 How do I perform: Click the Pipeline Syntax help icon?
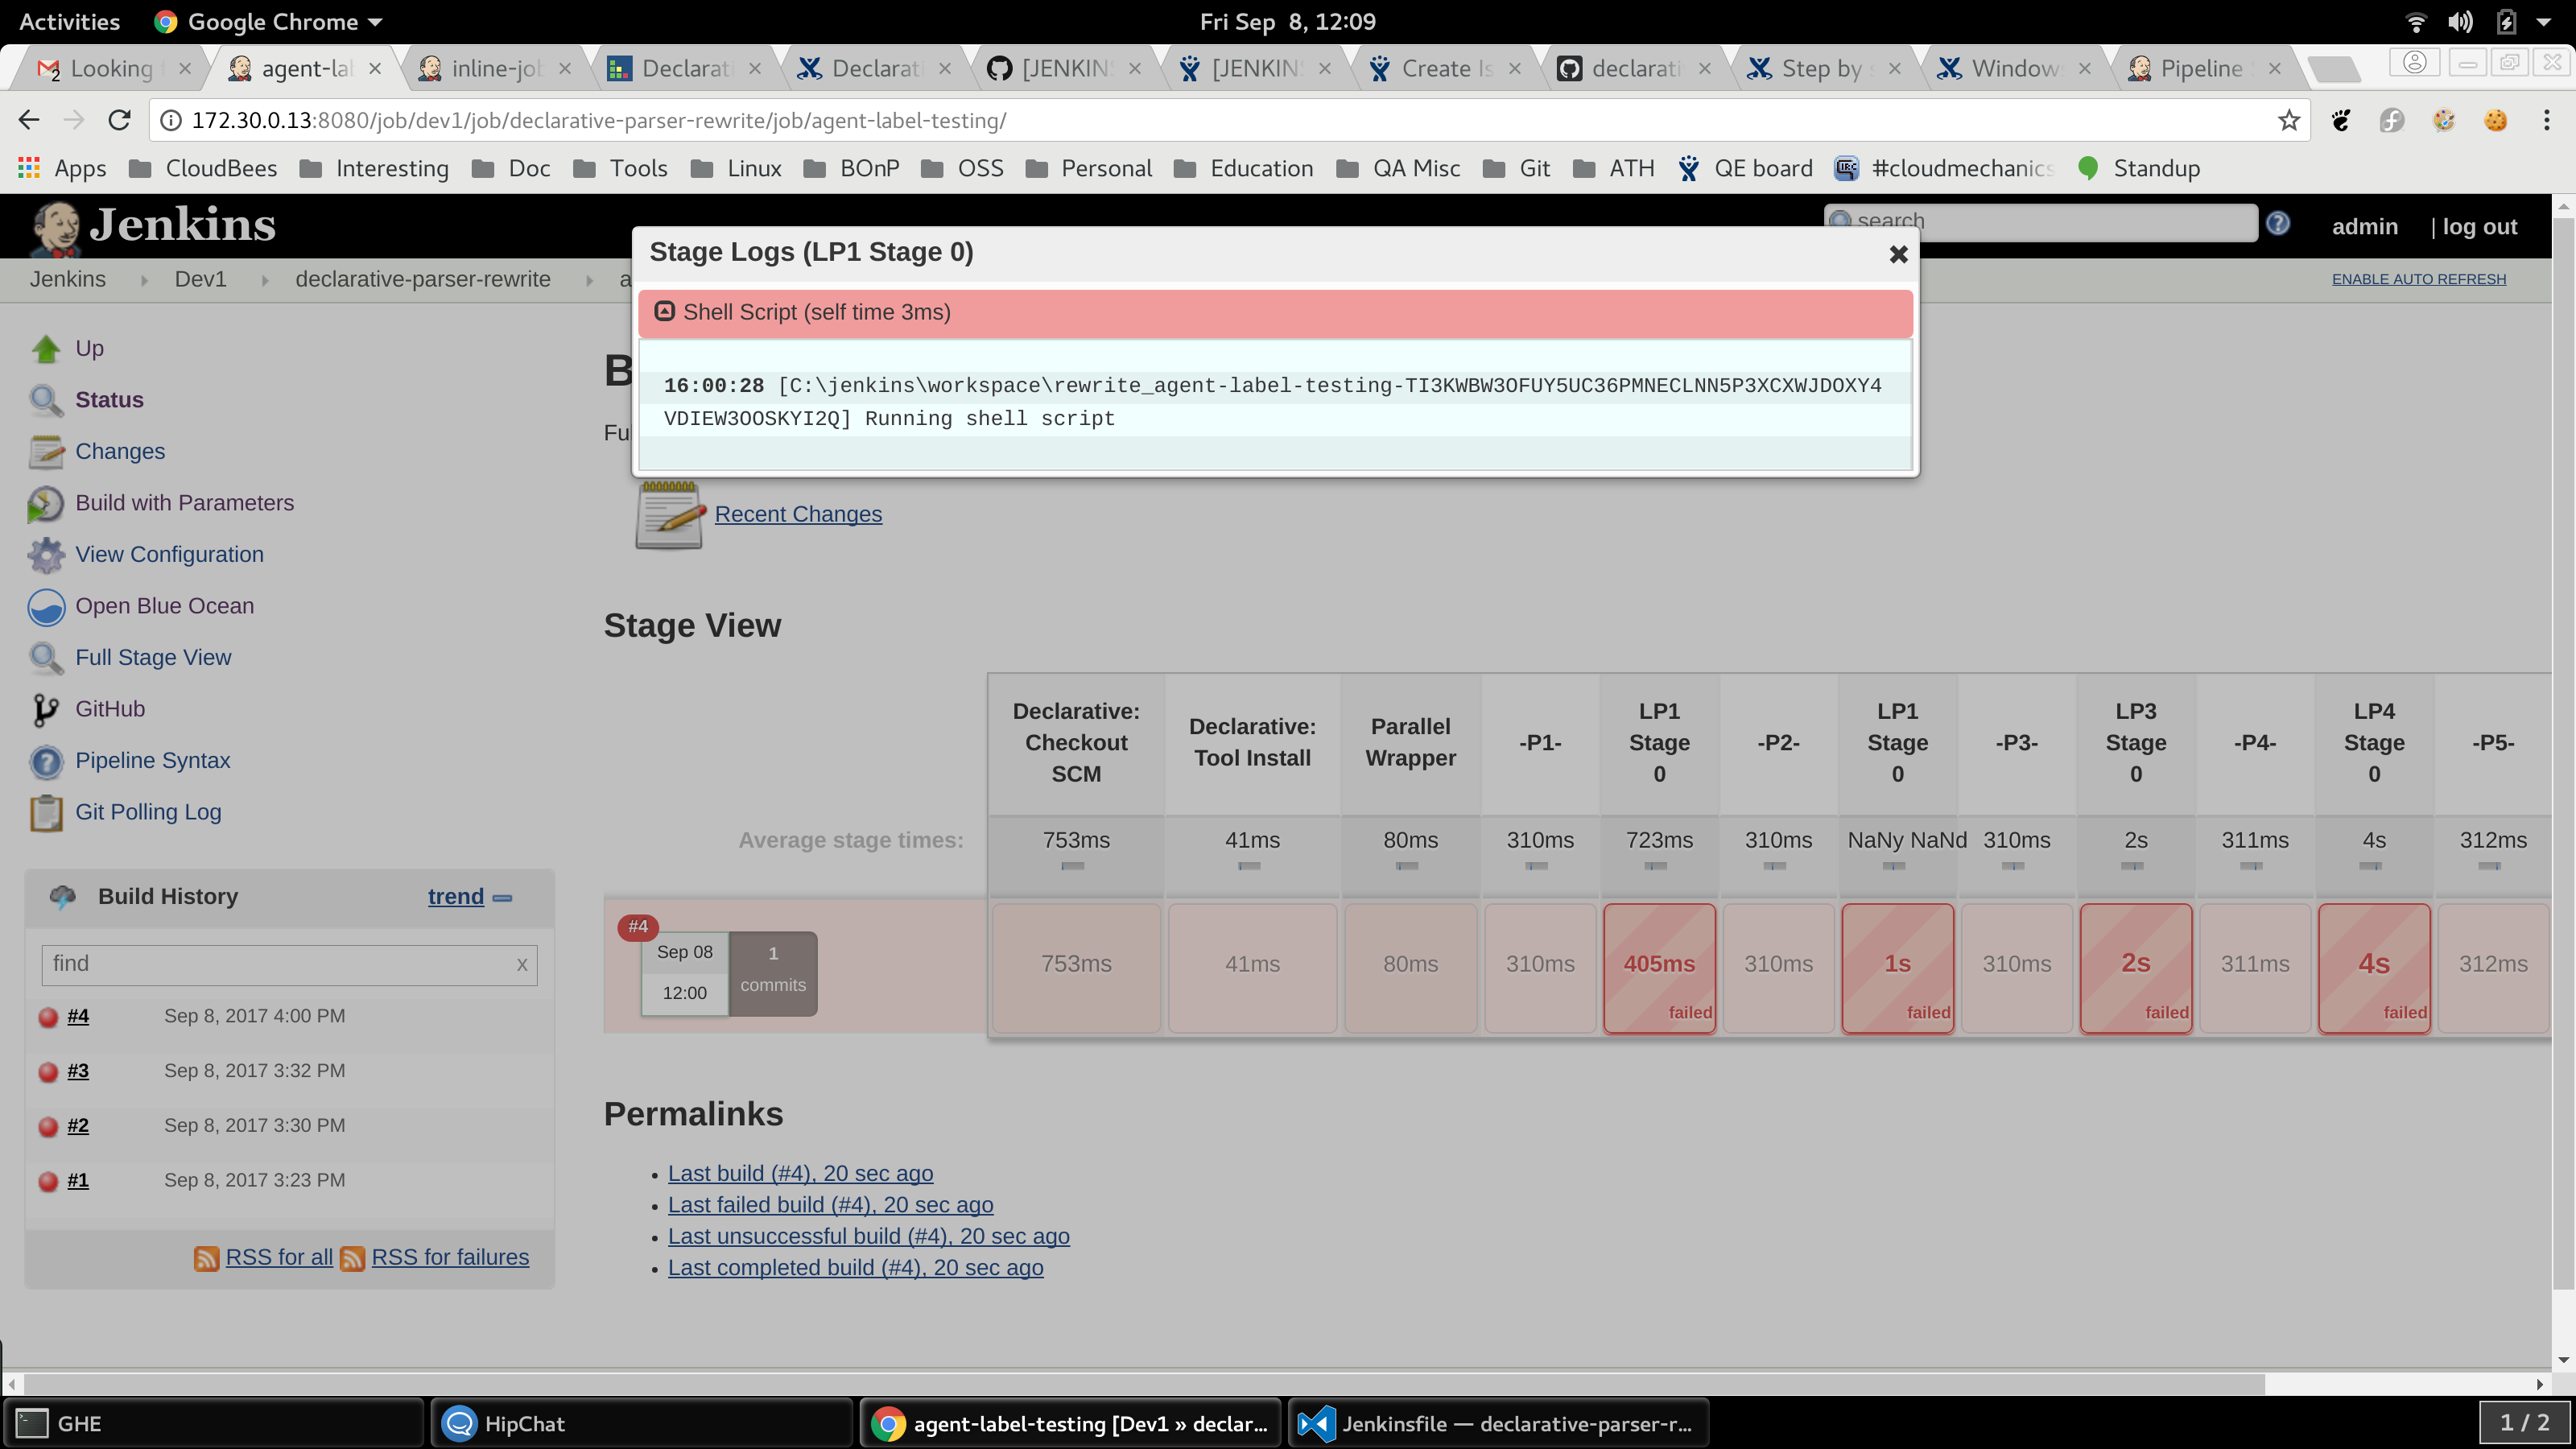point(45,762)
